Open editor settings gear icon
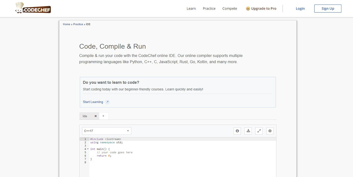The width and height of the screenshot is (353, 177). coord(270,131)
